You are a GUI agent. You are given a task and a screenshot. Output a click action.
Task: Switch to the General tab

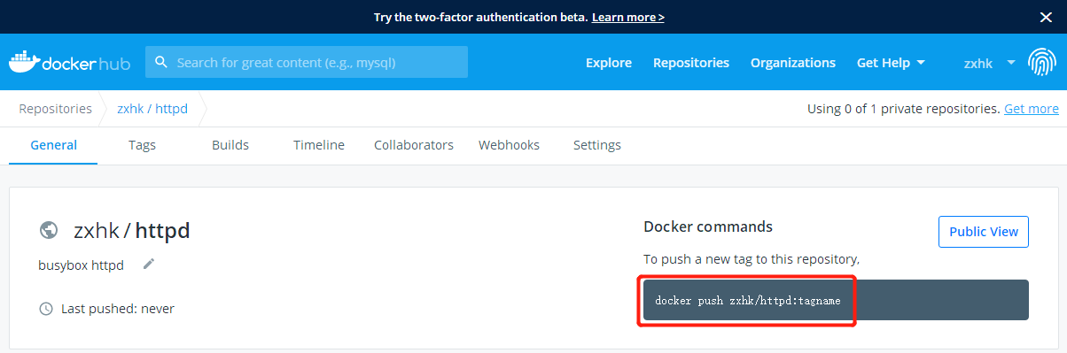[53, 145]
